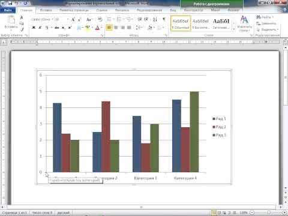Switch to the Рецензирование tab

click(149, 10)
